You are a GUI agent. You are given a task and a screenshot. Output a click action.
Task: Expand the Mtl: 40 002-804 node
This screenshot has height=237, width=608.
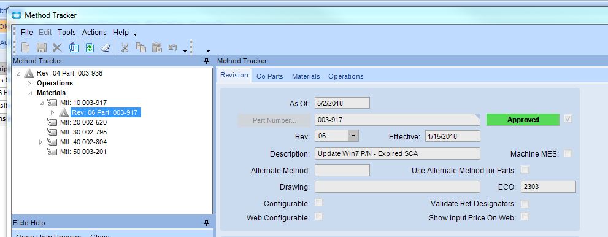click(40, 142)
